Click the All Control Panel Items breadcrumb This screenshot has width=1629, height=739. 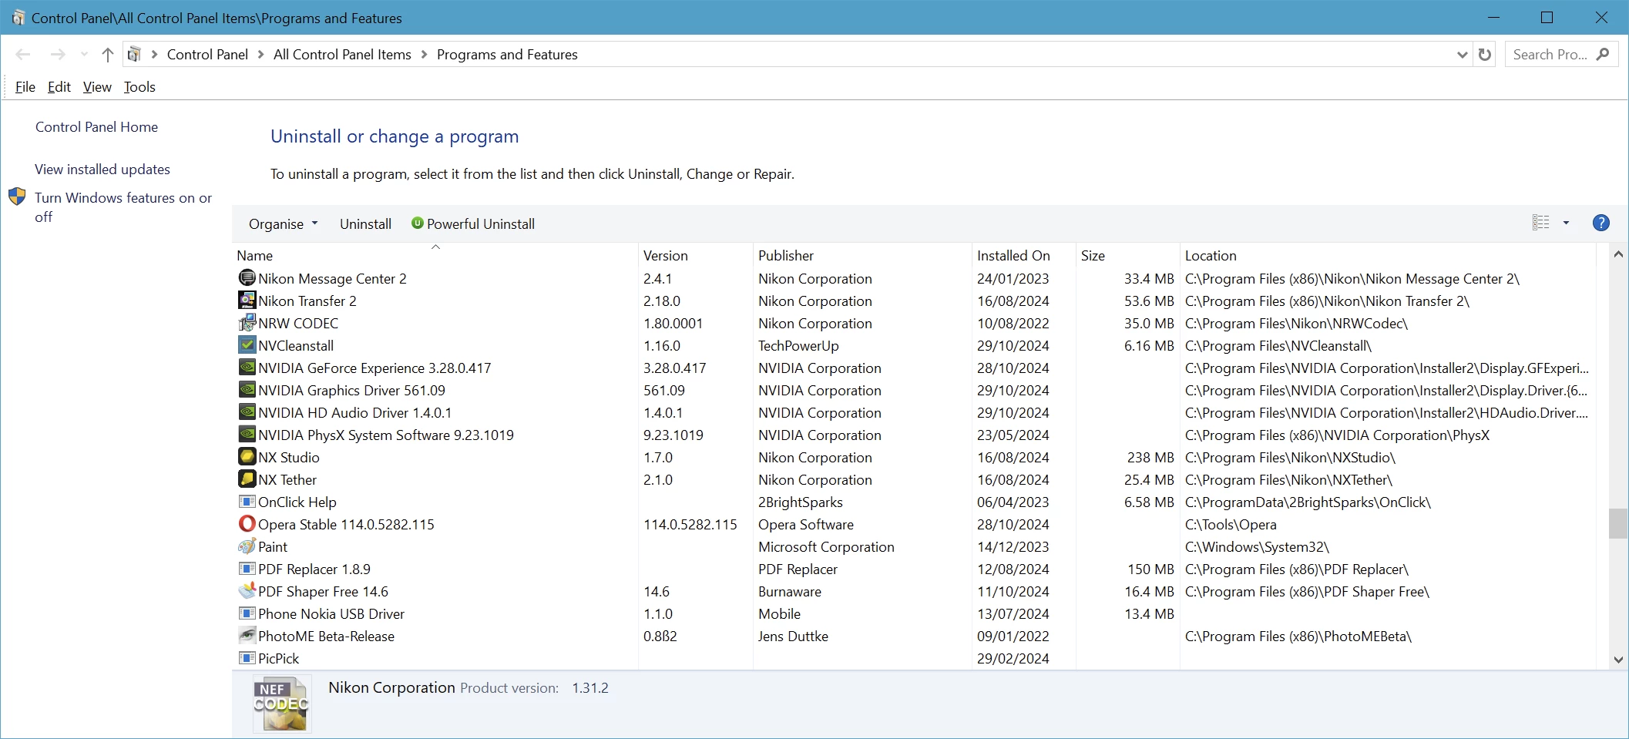(342, 55)
